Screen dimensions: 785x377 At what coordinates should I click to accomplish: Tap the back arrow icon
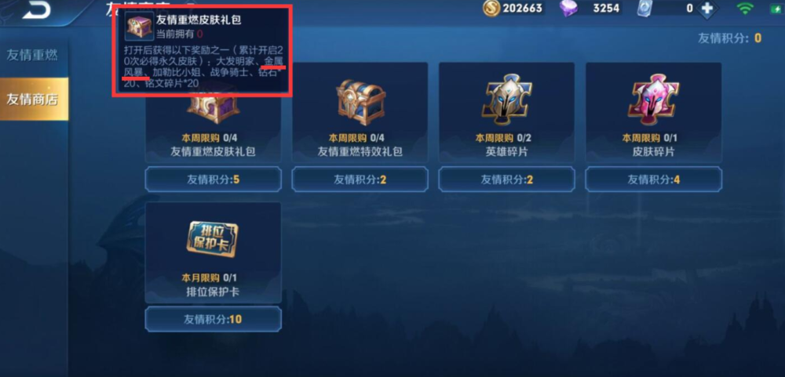click(37, 9)
